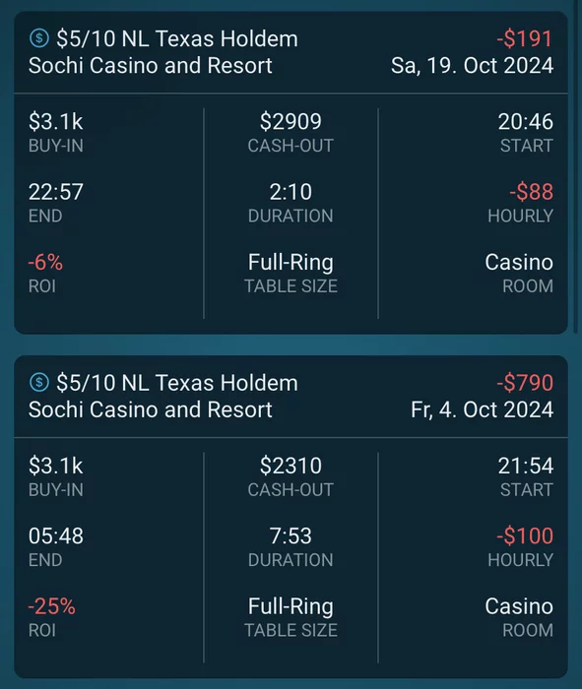The width and height of the screenshot is (582, 689).
Task: Select the Fr, 4. Oct 2024 date
Action: (x=483, y=409)
